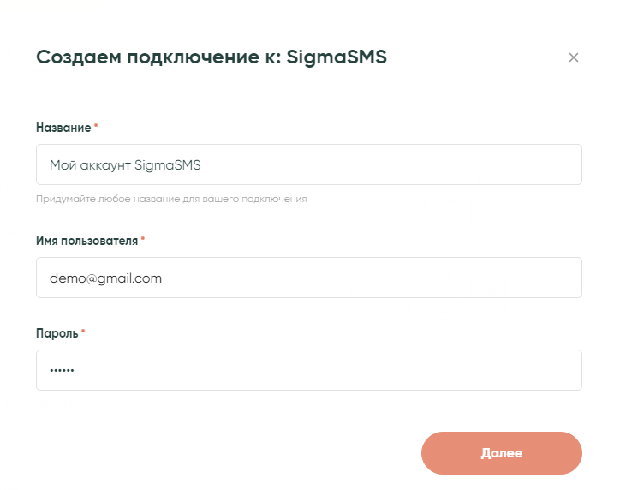
Task: Click the masked password dots
Action: [63, 370]
